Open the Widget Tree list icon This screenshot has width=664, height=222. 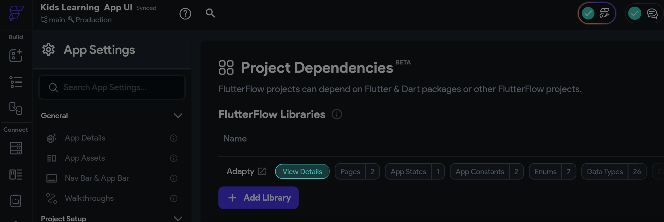pos(16,82)
